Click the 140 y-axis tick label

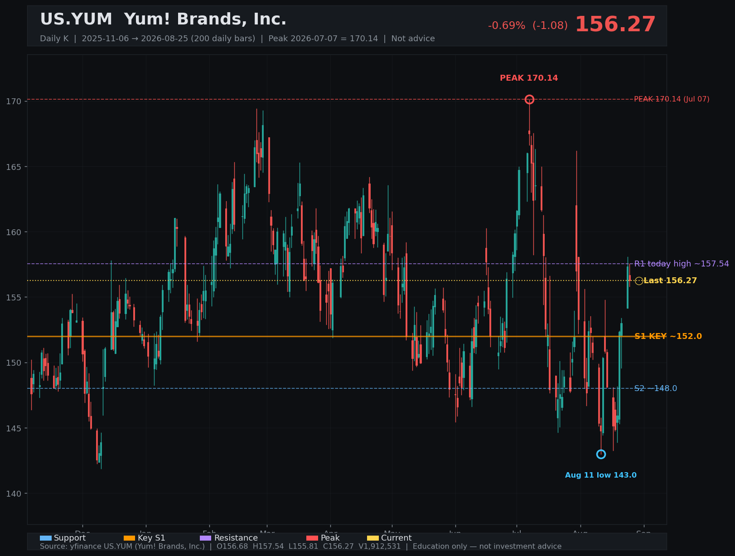15,493
